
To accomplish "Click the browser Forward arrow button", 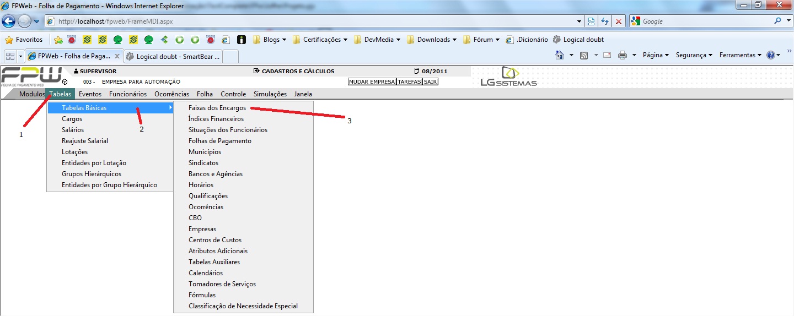I will [x=24, y=21].
